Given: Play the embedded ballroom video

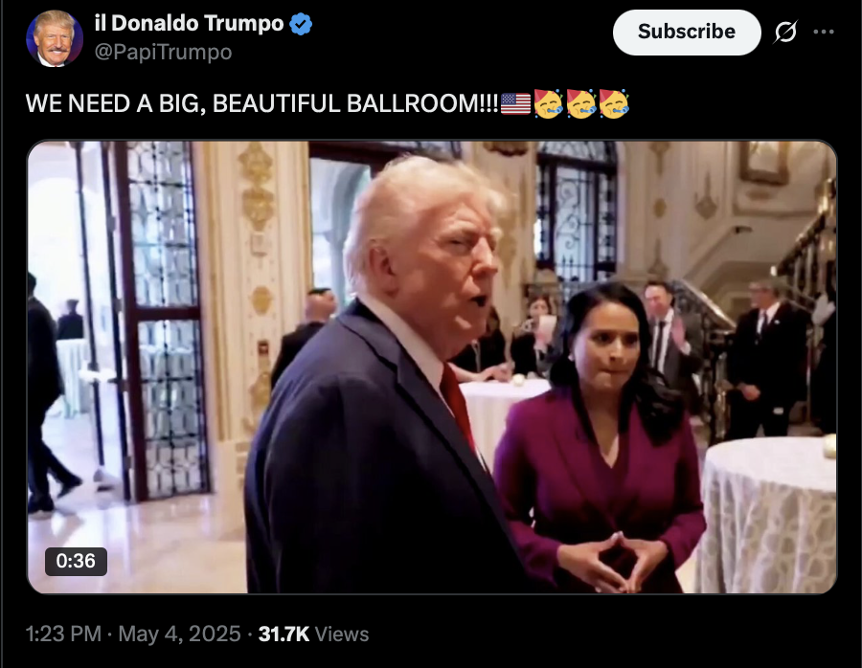Looking at the screenshot, I should (x=432, y=367).
